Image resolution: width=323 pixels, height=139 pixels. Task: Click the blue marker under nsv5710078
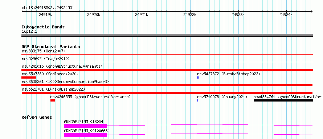coord(198,100)
